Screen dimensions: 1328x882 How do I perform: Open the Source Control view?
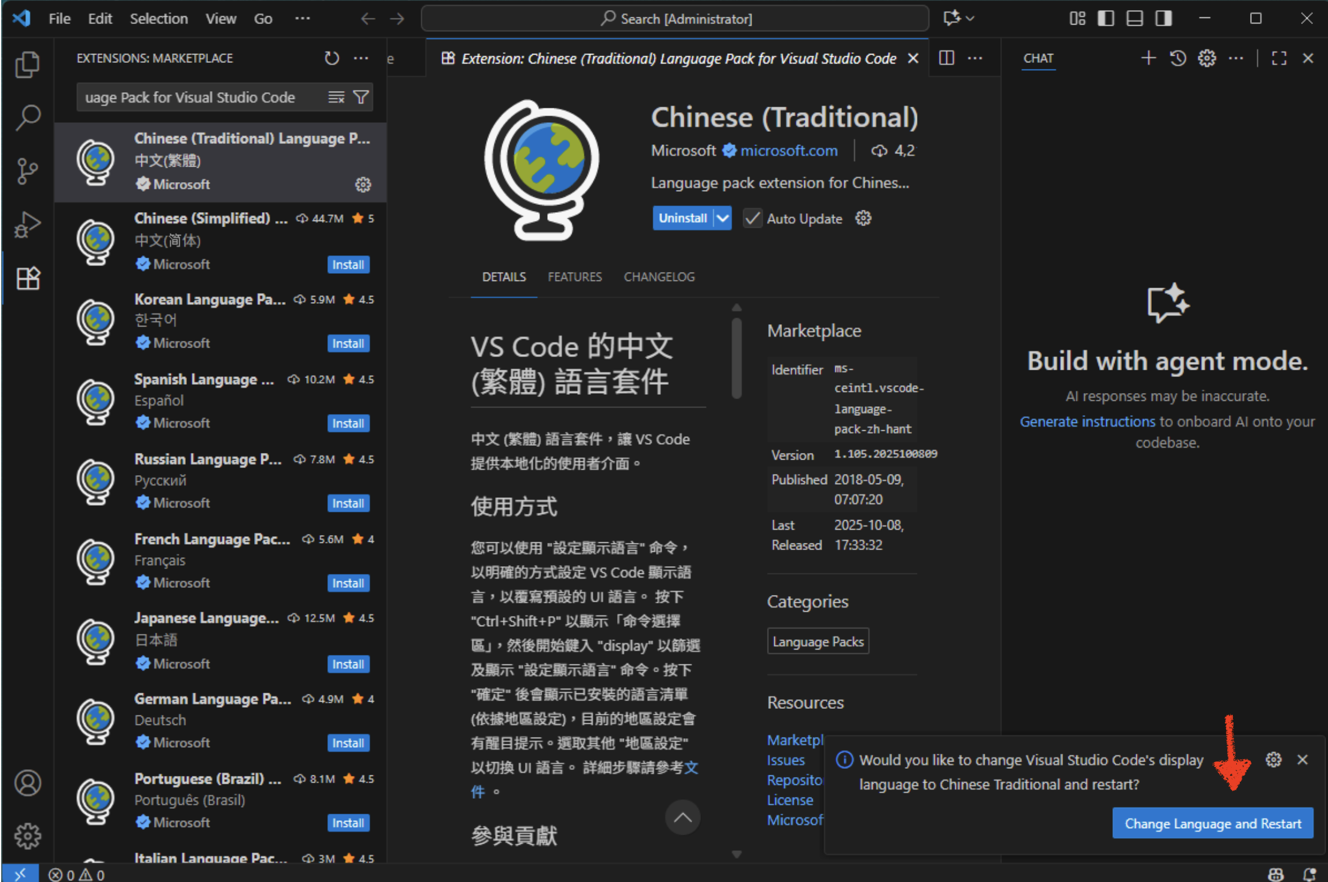coord(27,171)
